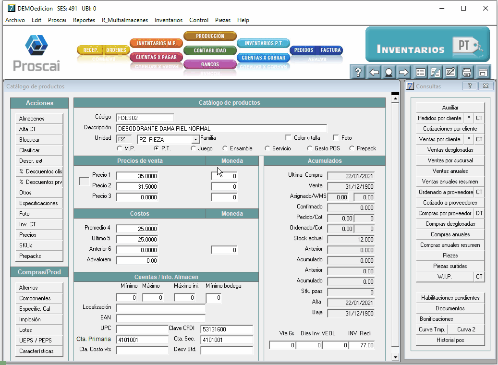Open the Piezas menu
The image size is (498, 365).
tap(223, 20)
